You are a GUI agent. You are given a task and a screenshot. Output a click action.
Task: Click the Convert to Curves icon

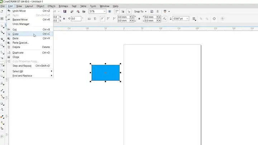[x=214, y=19]
